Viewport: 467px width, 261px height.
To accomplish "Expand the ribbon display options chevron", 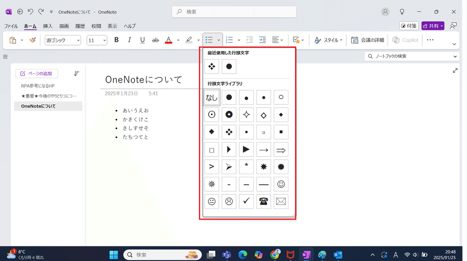I will 454,44.
